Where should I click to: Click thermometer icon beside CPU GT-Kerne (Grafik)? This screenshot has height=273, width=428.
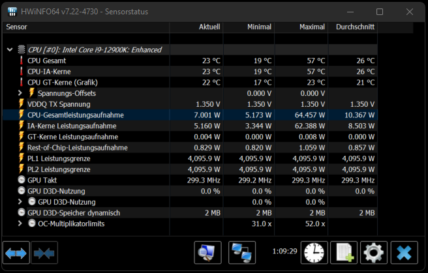[22, 82]
